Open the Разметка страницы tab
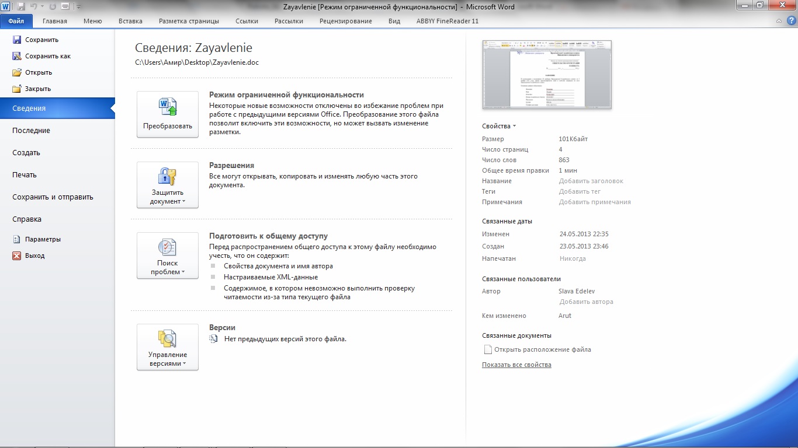 coord(189,21)
